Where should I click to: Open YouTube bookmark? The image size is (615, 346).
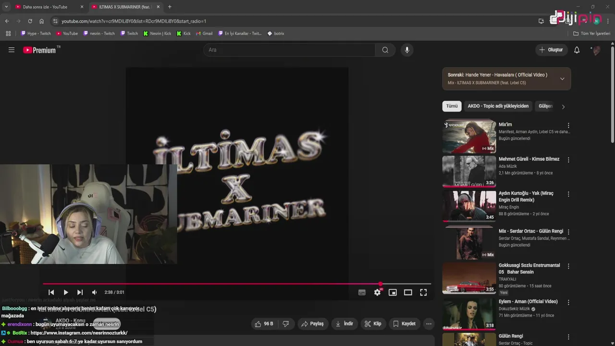pos(67,34)
